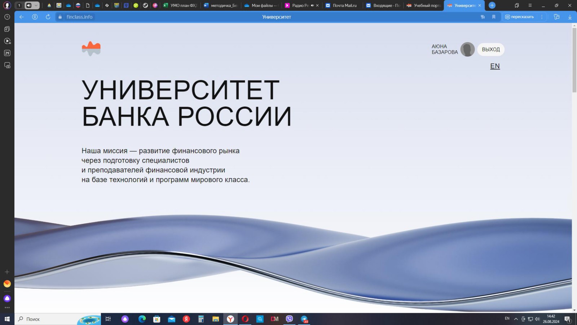
Task: Switch to the Почта Mail.ru tab
Action: coord(343,5)
